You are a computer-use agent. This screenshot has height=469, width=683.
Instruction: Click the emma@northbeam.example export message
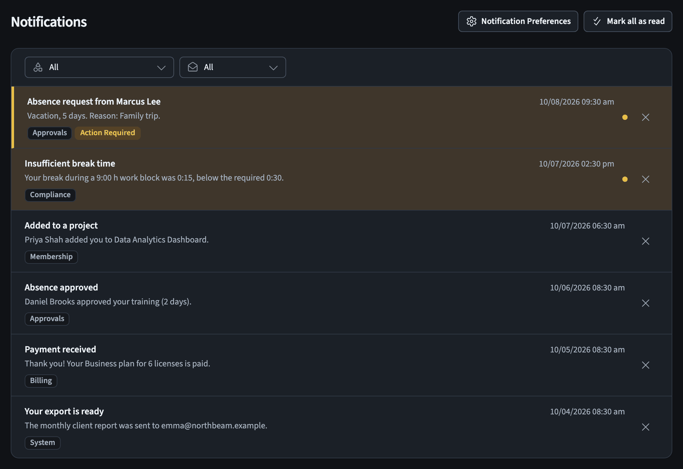146,426
